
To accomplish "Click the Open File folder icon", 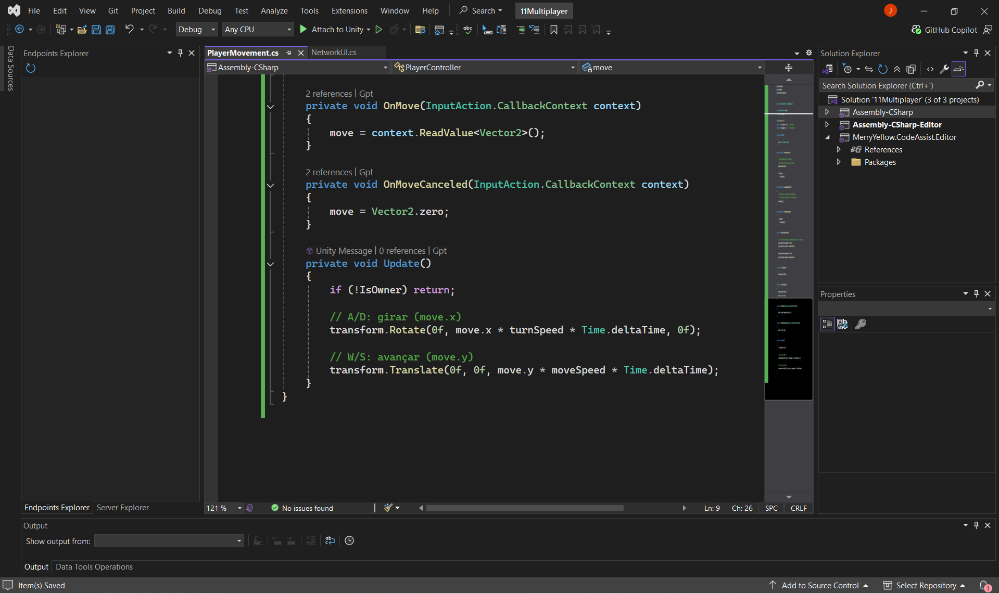I will pyautogui.click(x=82, y=30).
